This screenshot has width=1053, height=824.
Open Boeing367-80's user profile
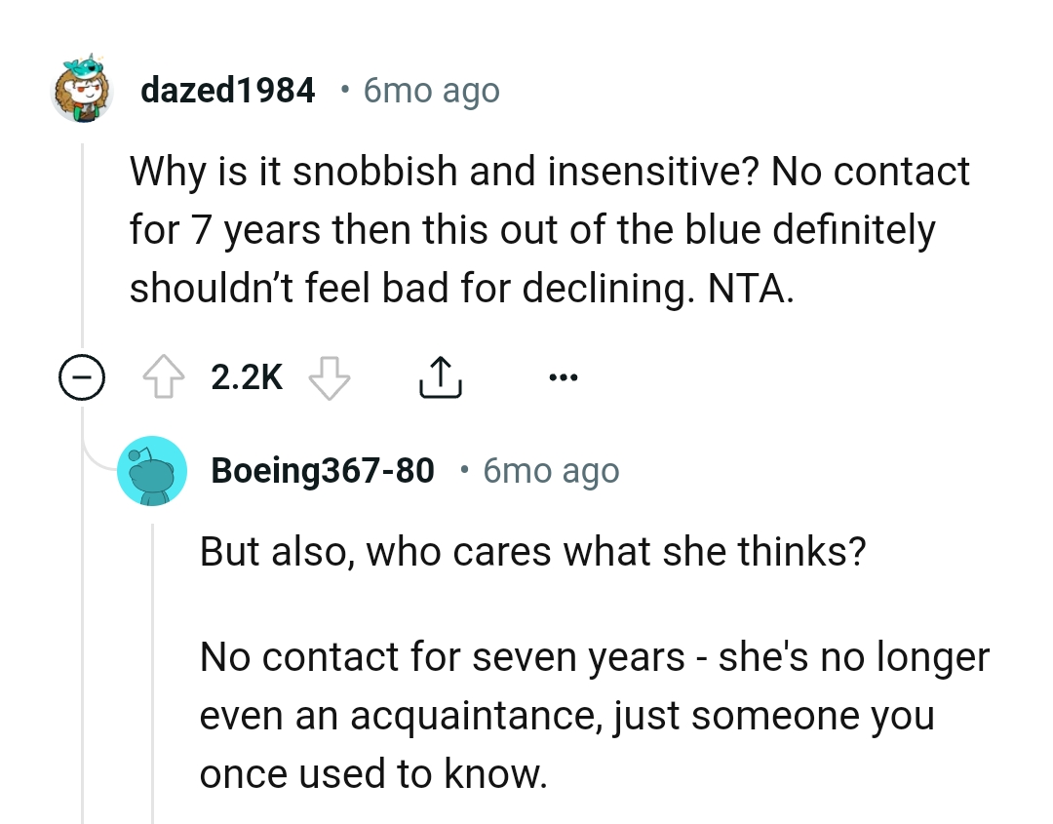pos(322,471)
